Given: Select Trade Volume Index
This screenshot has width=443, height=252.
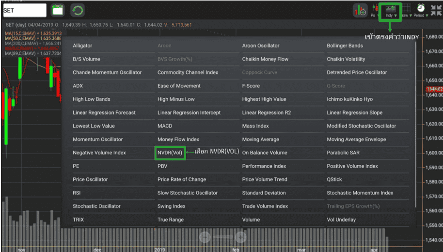Looking at the screenshot, I should point(265,206).
